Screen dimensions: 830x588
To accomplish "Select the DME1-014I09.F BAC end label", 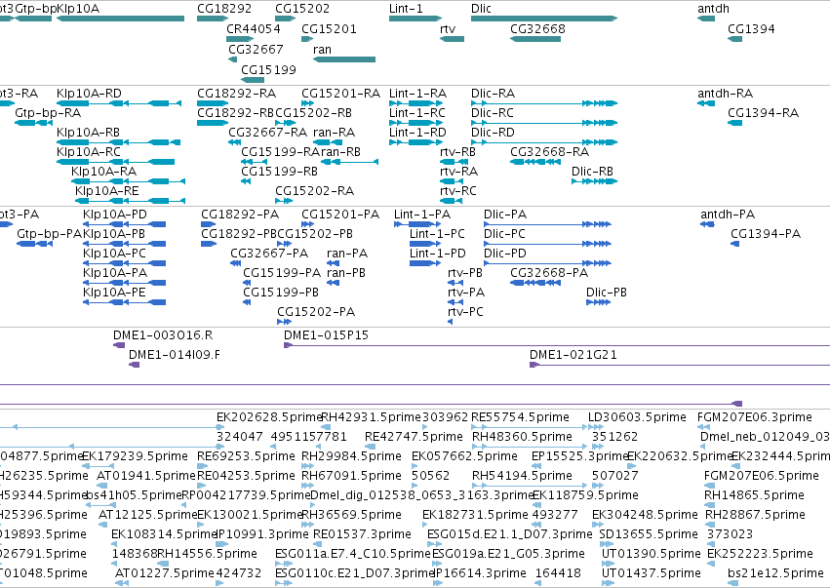I will click(175, 355).
